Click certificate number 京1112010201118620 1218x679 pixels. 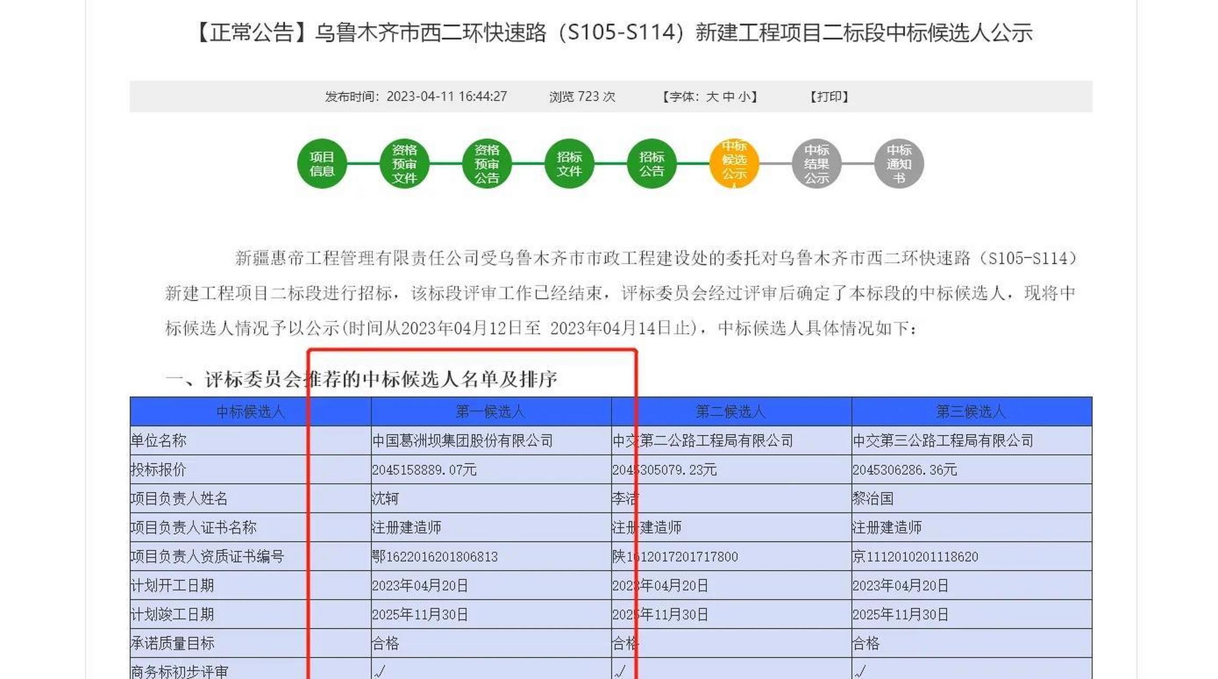915,556
